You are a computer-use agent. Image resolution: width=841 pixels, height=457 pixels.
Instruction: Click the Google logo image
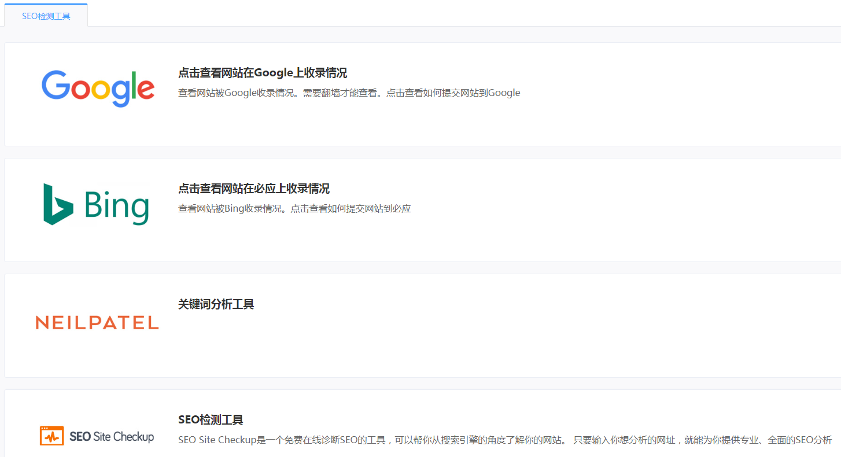tap(98, 89)
